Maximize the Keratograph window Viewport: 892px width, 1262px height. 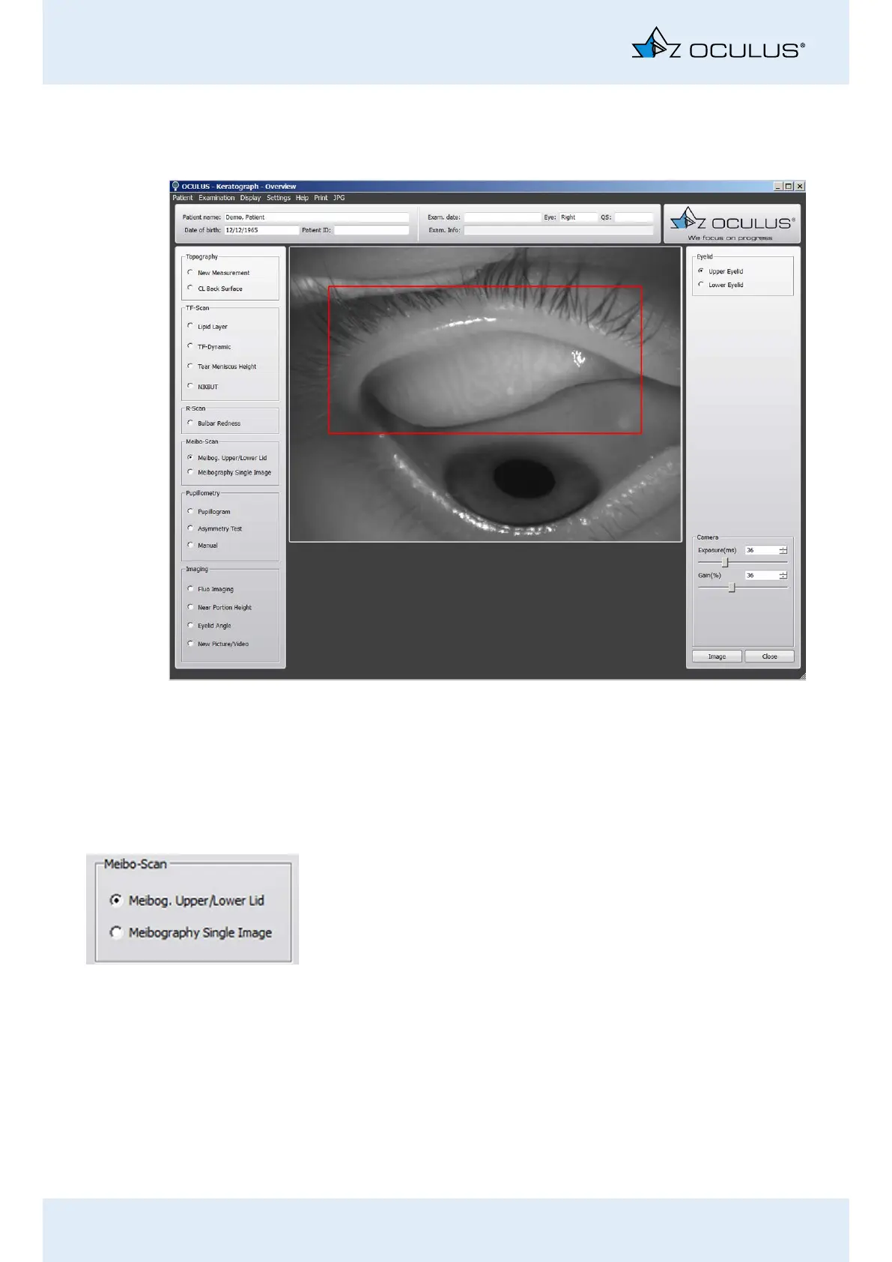point(789,186)
